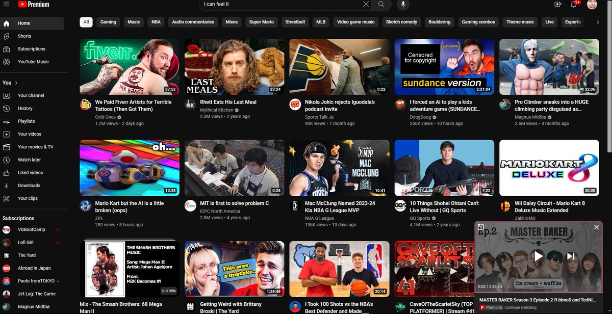Filter by the Esports chip

[x=573, y=22]
